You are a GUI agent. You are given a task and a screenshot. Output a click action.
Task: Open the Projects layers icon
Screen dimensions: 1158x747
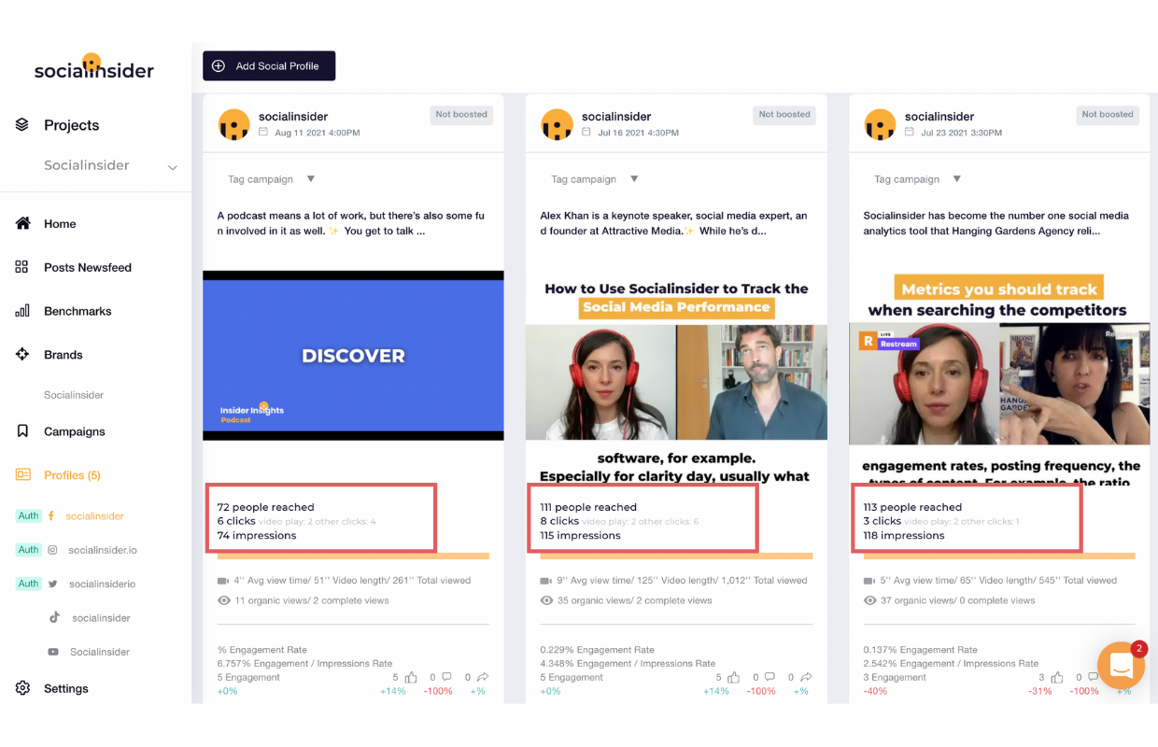click(22, 125)
